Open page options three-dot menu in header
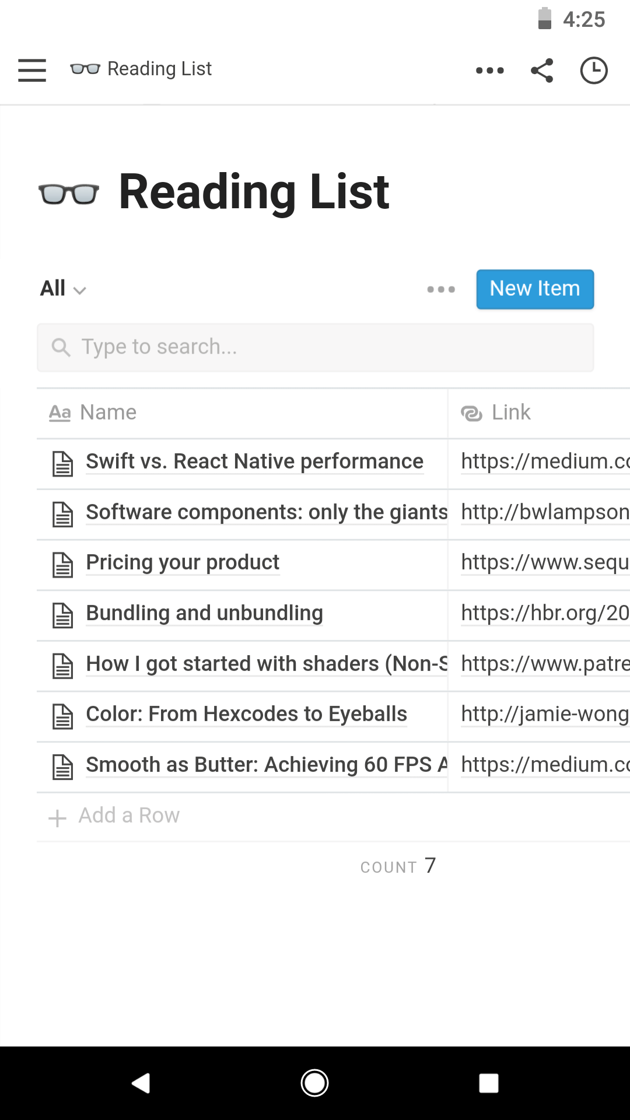This screenshot has width=630, height=1120. tap(489, 70)
